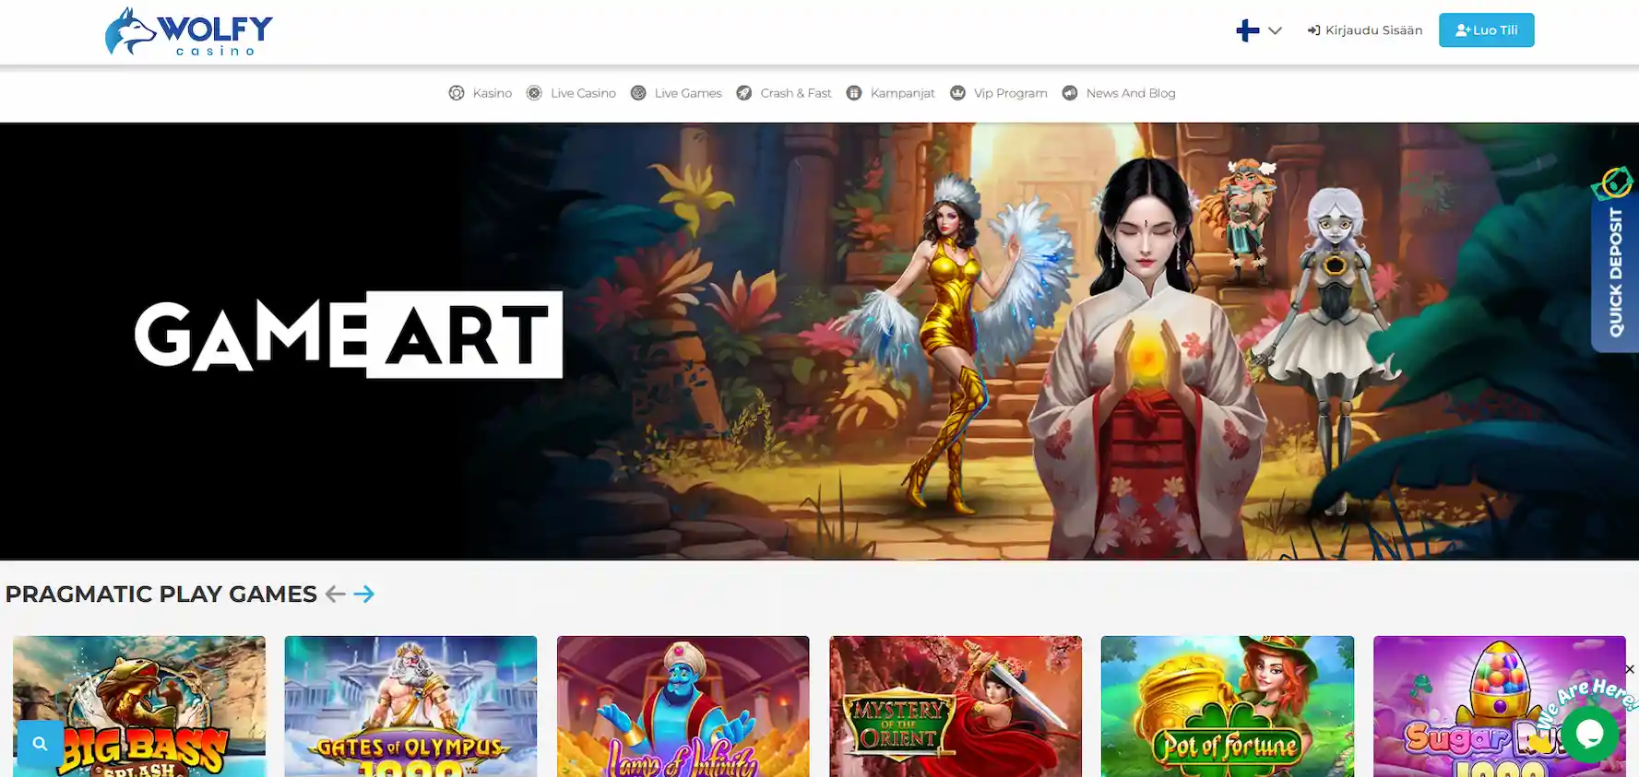Viewport: 1639px width, 777px height.
Task: Click the Crash & Fast rocket icon
Action: [x=744, y=93]
